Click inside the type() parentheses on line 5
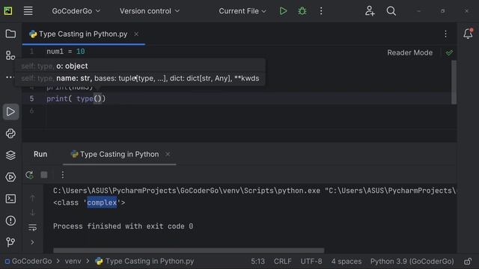Screen dimensions: 479x269 click(97, 99)
